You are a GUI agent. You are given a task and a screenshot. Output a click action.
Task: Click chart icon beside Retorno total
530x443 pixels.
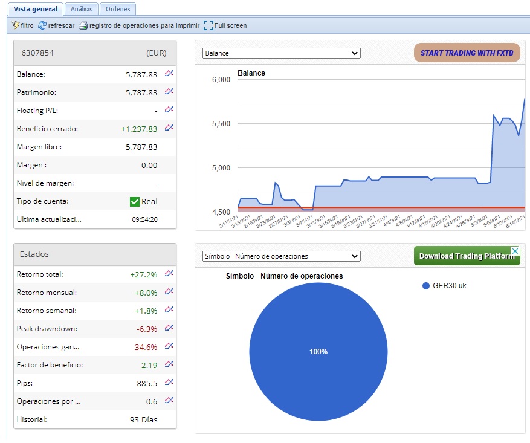[169, 274]
